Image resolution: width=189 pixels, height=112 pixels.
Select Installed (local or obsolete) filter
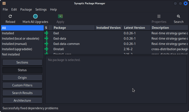point(22,38)
